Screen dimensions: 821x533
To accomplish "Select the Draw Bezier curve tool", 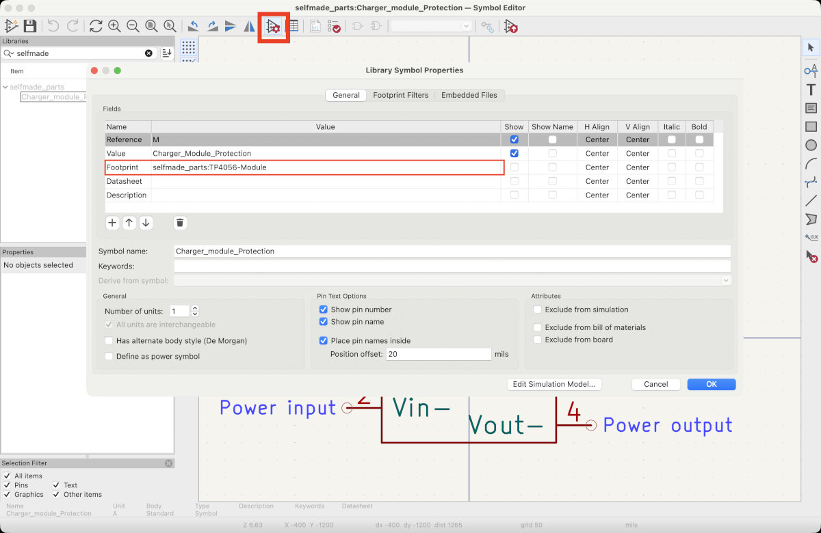I will click(811, 182).
